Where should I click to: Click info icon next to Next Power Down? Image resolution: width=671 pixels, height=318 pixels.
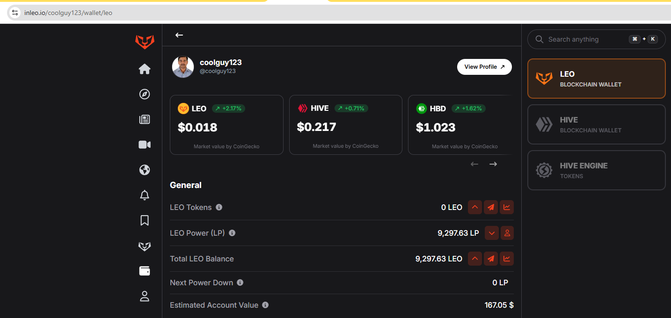coord(240,282)
